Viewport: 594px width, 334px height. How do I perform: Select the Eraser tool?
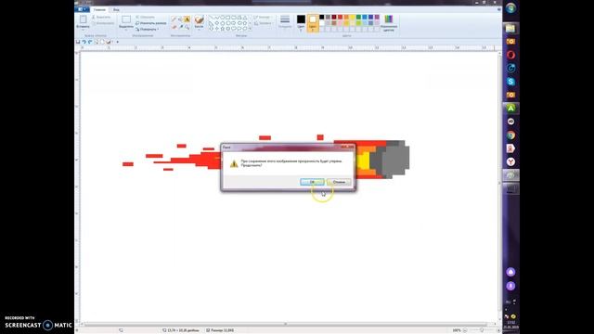[x=174, y=27]
